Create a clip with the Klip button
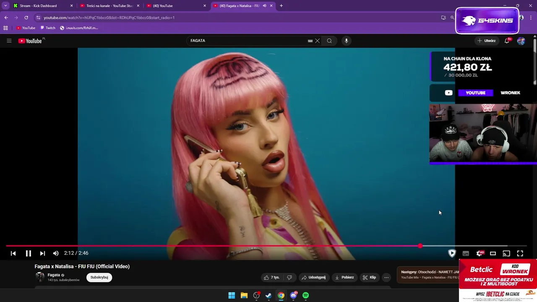537x302 pixels. click(370, 277)
